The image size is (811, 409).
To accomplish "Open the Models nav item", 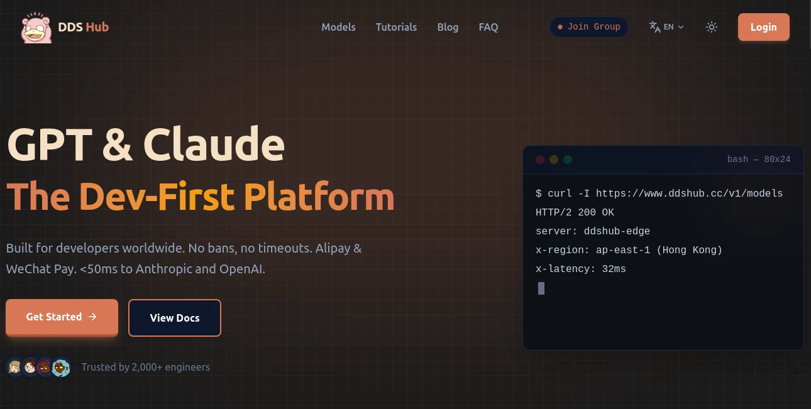I will tap(338, 27).
